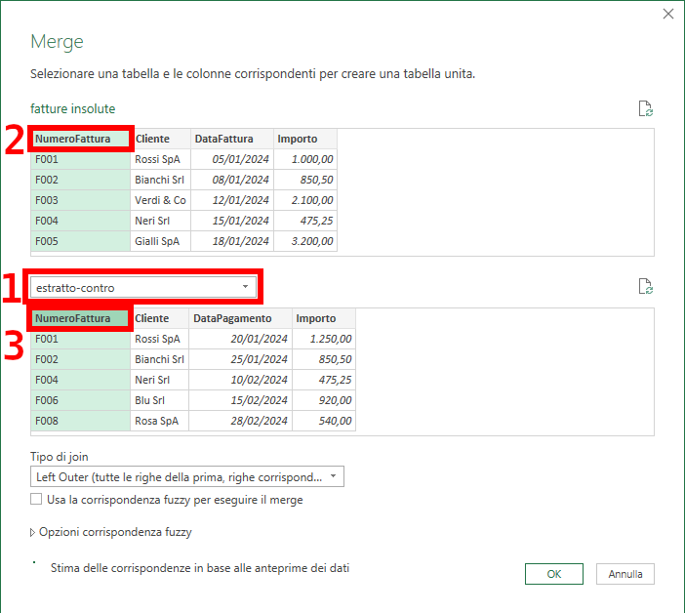
Task: Select Cliente column in fatture insolute
Action: pos(160,139)
